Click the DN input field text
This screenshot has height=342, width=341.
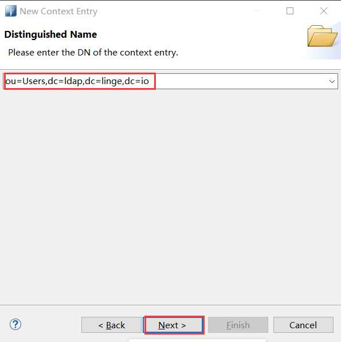(77, 81)
